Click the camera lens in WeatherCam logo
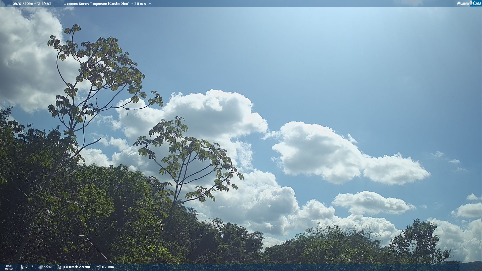 (471, 3)
